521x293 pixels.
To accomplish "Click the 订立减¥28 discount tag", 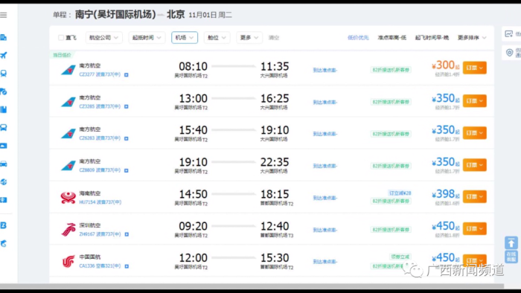I will [x=400, y=193].
